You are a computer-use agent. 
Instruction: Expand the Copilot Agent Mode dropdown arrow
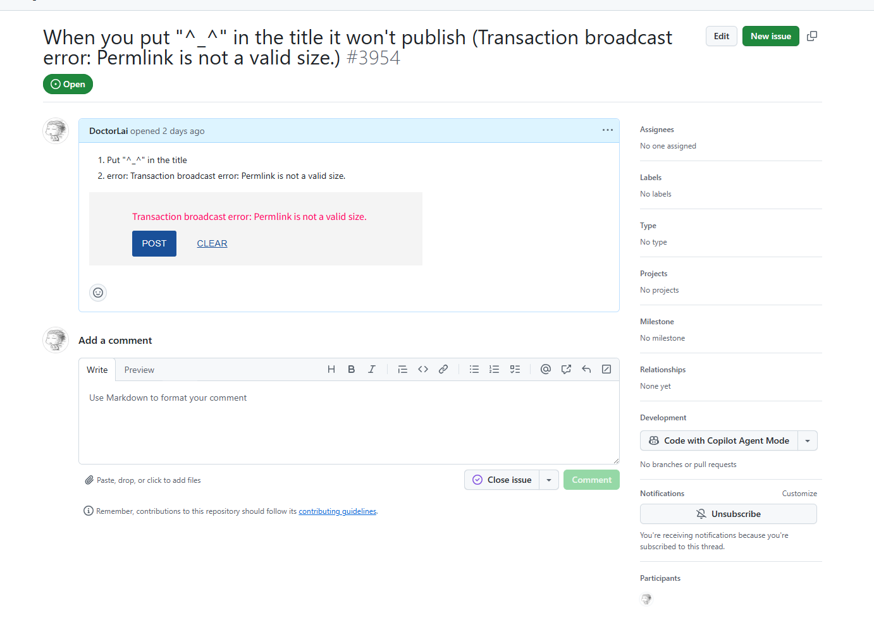point(808,441)
